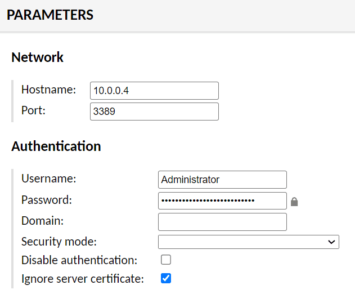Uncheck the Ignore server certificate checkbox
Viewport: 355px width, 294px height.
(x=166, y=278)
